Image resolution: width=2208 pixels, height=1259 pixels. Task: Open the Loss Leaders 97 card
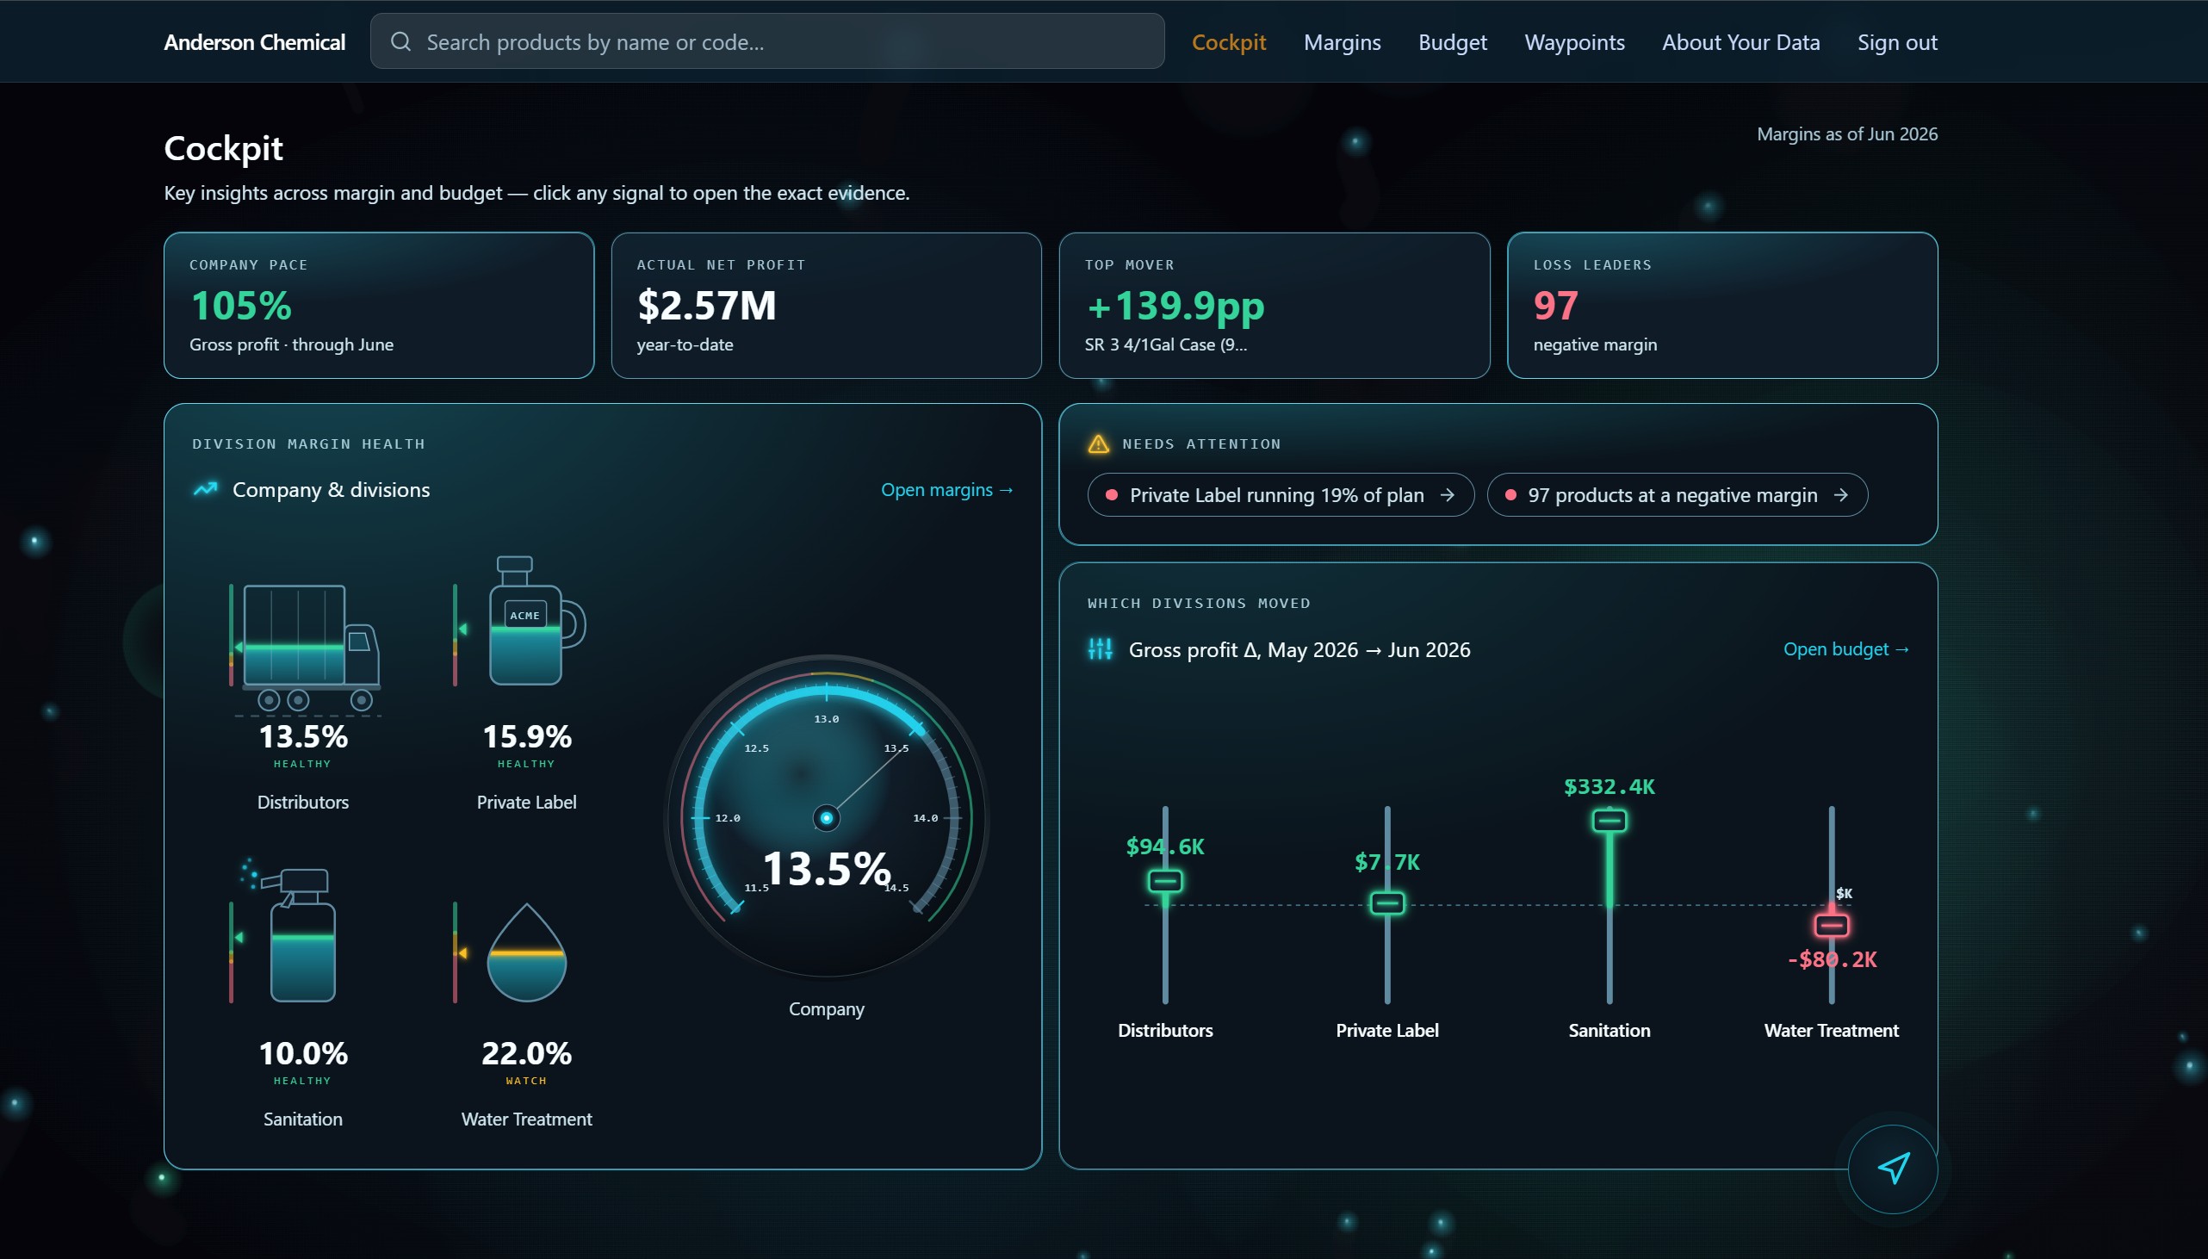(1722, 305)
